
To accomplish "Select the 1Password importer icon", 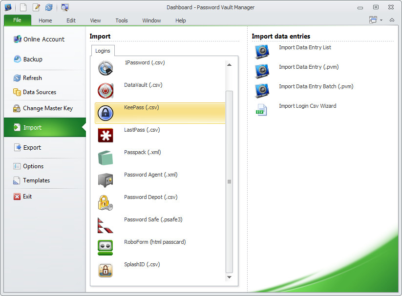I will coord(106,68).
